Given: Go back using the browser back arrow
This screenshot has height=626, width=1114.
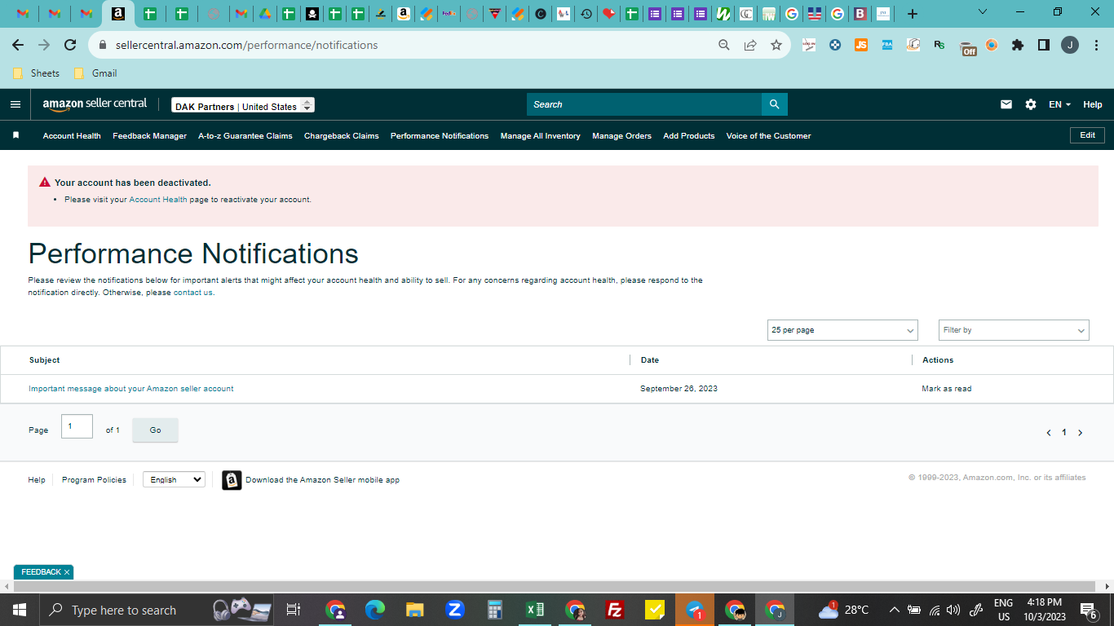Looking at the screenshot, I should click(x=18, y=45).
